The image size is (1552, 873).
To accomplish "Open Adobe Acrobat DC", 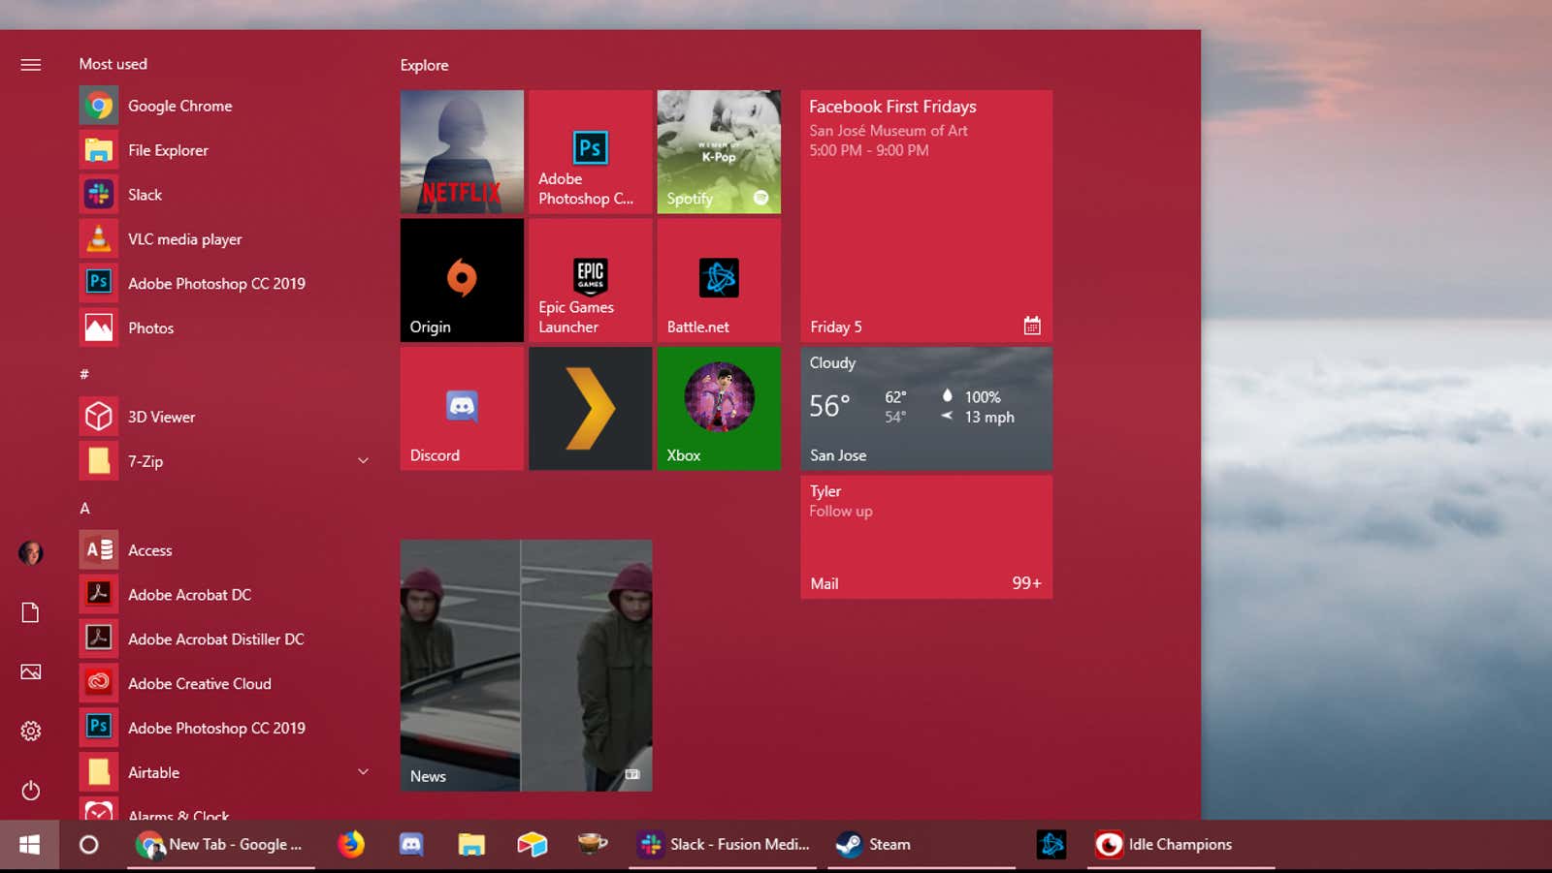I will point(223,595).
